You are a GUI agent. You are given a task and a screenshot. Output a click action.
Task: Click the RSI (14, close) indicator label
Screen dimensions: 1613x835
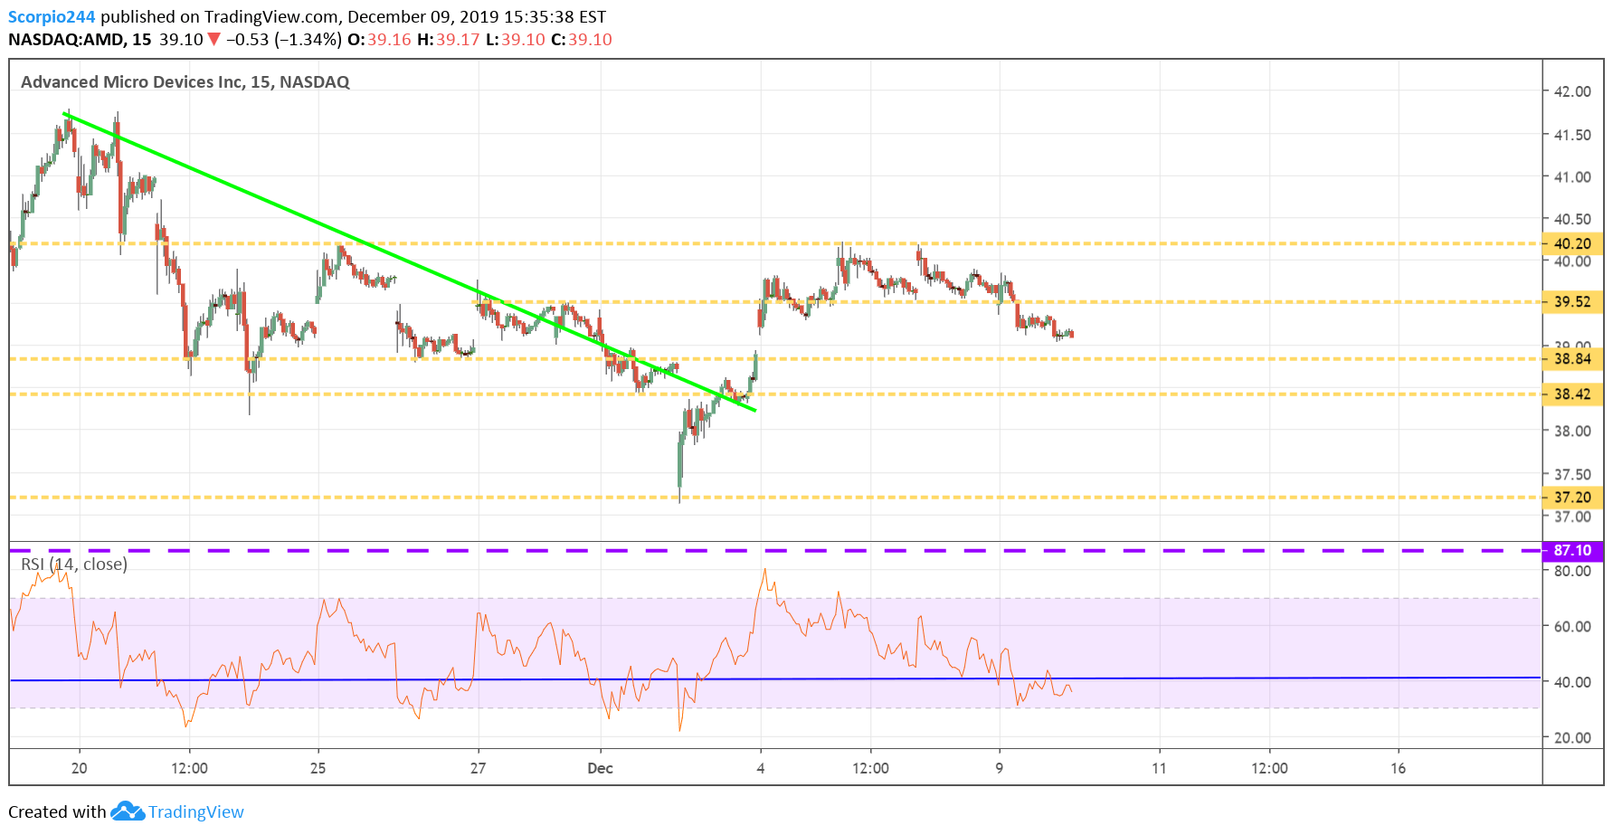74,565
